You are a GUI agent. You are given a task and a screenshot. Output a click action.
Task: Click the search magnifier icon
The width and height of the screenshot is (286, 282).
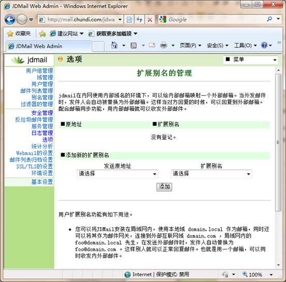(x=269, y=19)
